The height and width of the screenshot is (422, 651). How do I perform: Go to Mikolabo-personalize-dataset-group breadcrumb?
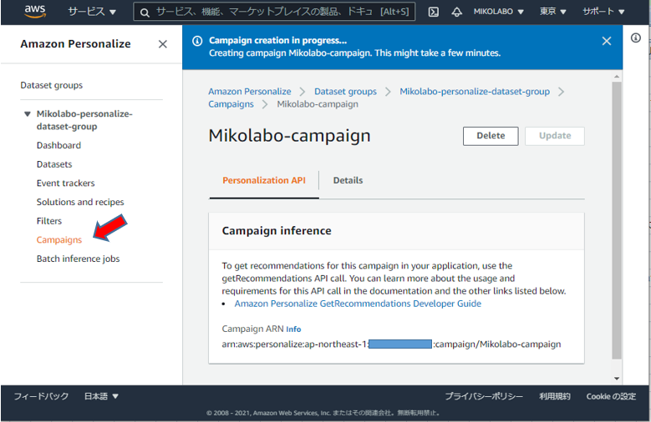475,91
